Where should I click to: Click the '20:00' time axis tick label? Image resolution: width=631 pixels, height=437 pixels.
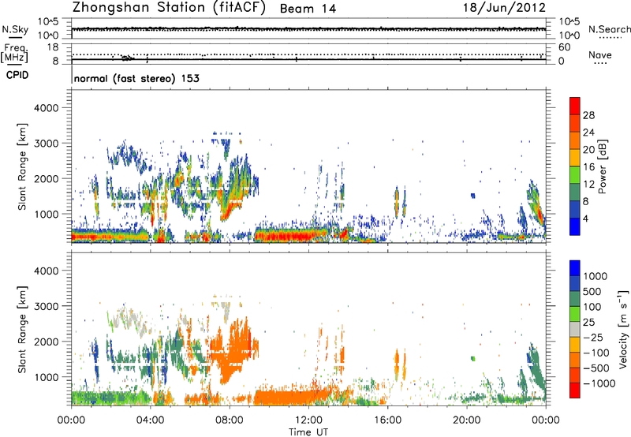click(x=466, y=420)
